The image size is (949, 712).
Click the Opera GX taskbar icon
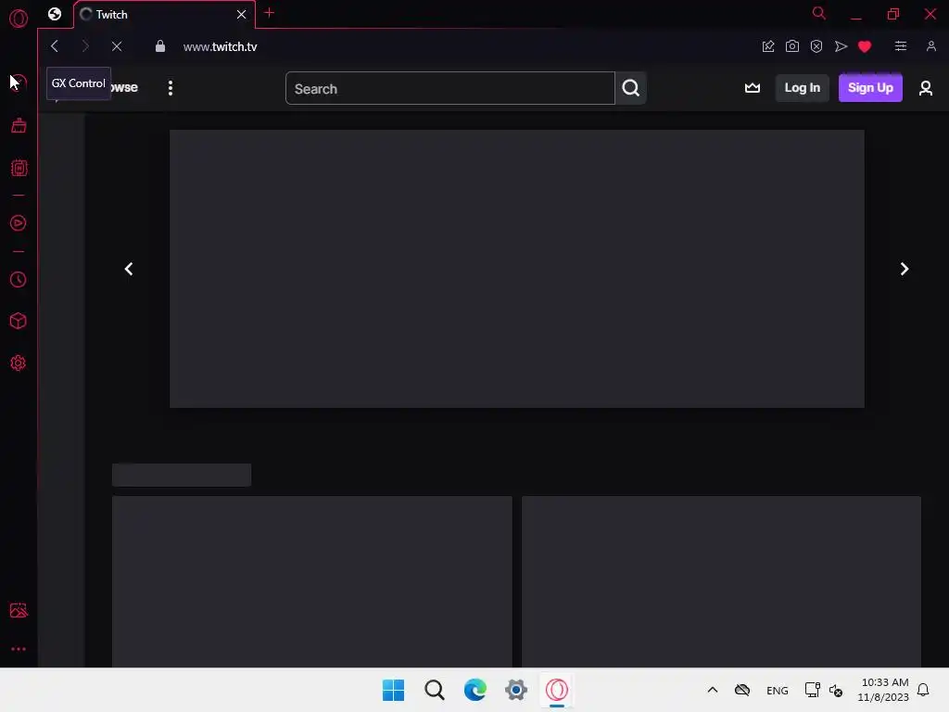[x=557, y=690]
